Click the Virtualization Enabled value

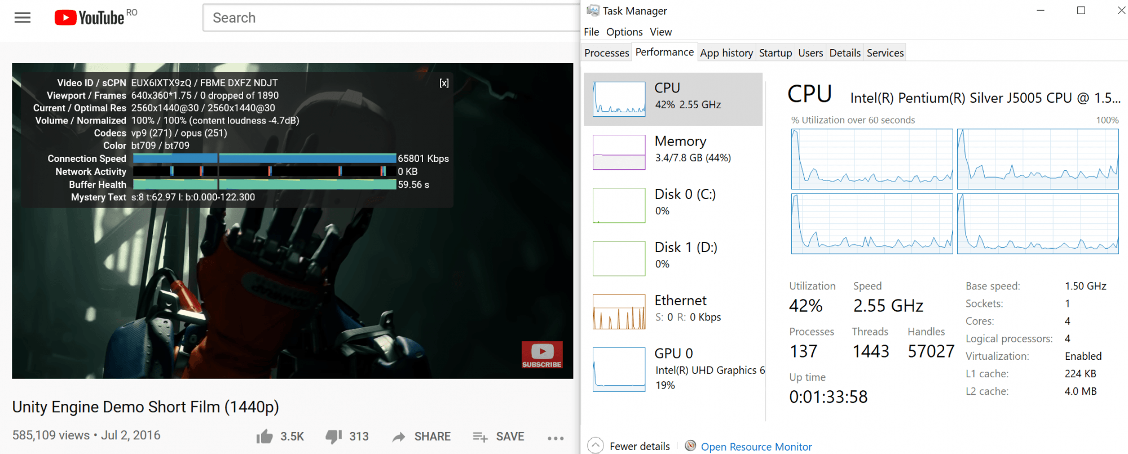pos(1083,356)
